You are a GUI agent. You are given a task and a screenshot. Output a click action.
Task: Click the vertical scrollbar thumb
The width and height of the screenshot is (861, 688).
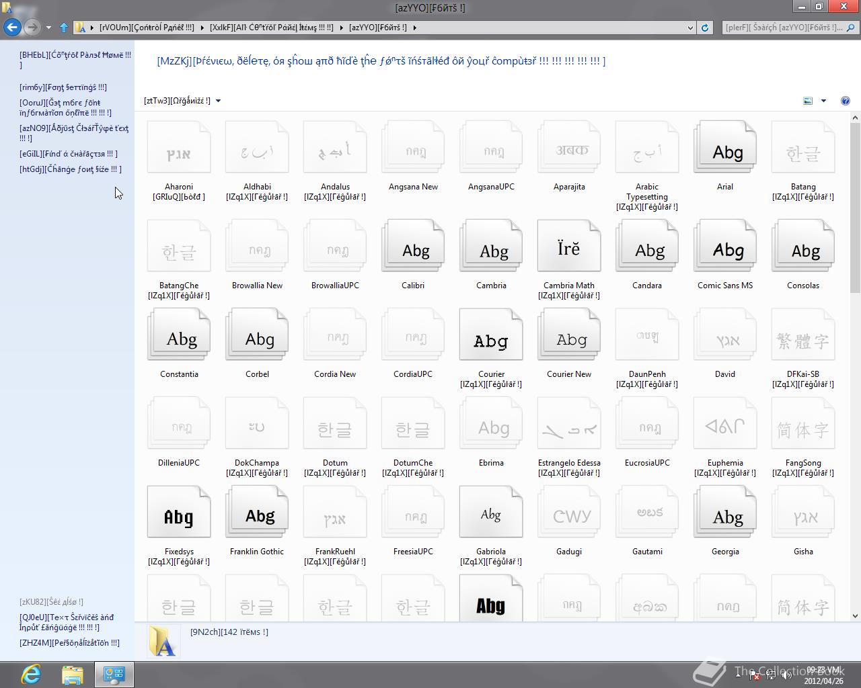[x=855, y=208]
